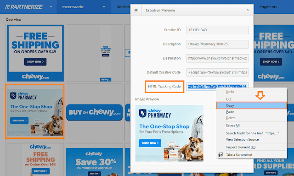The image size is (294, 176).
Task: Choose Select All in the context menu
Action: [251, 126]
